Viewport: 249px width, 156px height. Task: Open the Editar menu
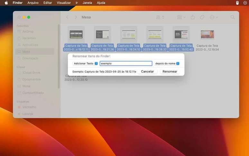48,3
